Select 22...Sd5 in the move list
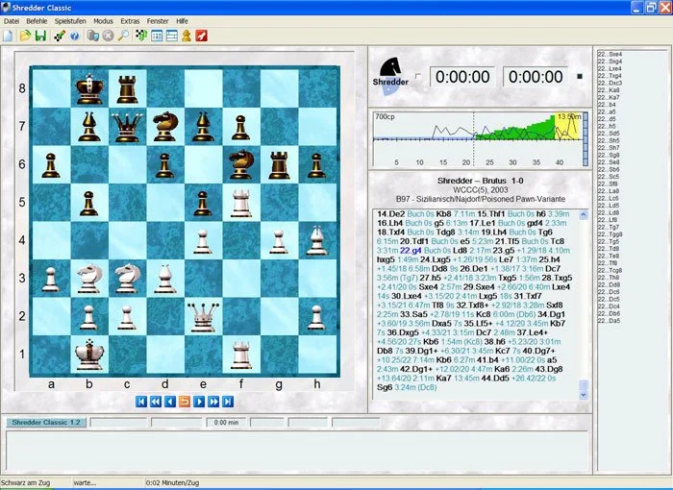 (x=609, y=134)
